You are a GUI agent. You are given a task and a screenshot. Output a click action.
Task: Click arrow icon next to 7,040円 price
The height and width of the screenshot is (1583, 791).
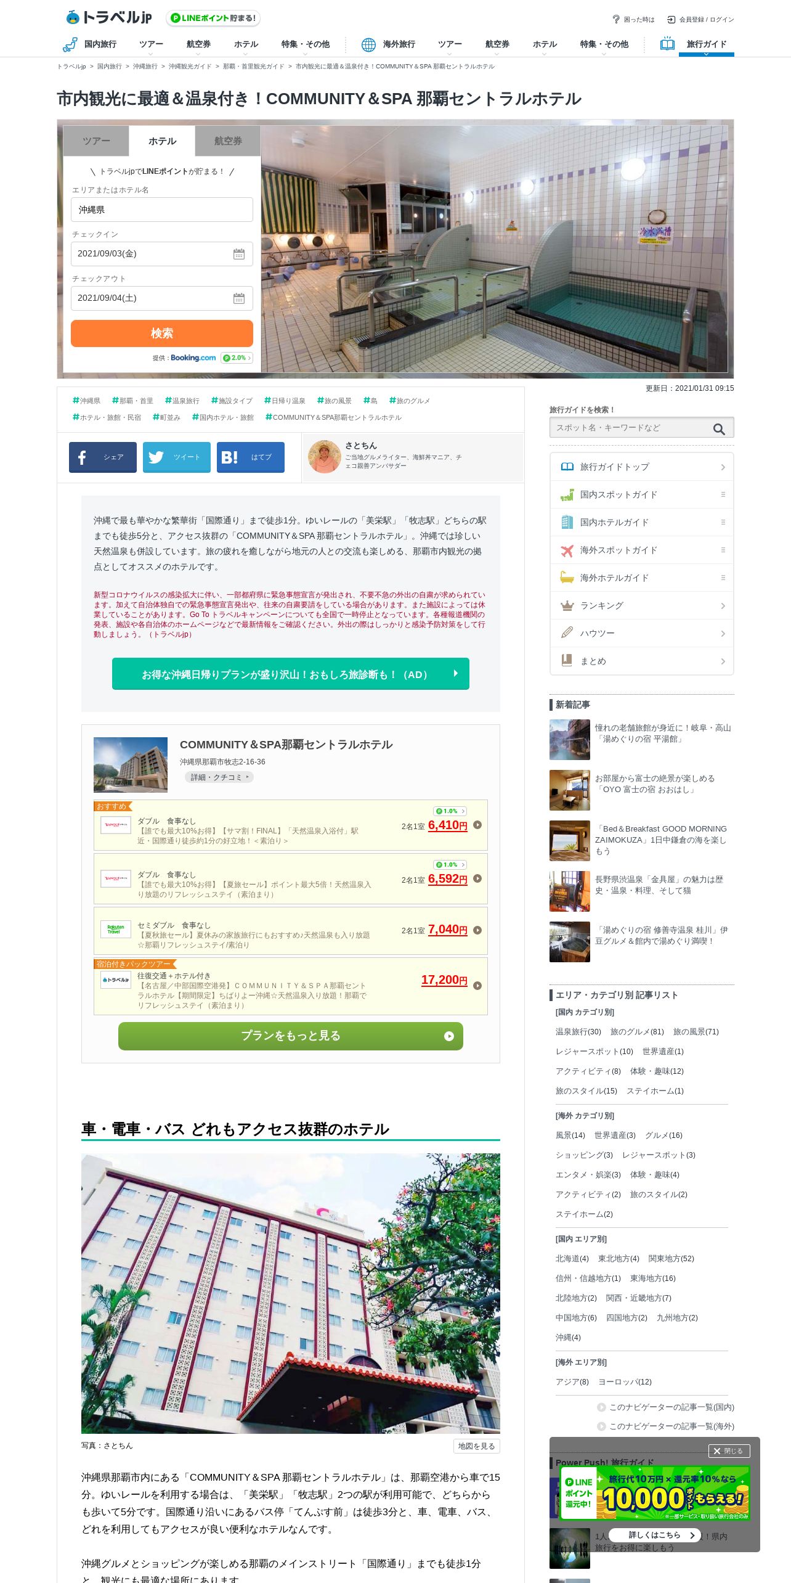click(477, 930)
